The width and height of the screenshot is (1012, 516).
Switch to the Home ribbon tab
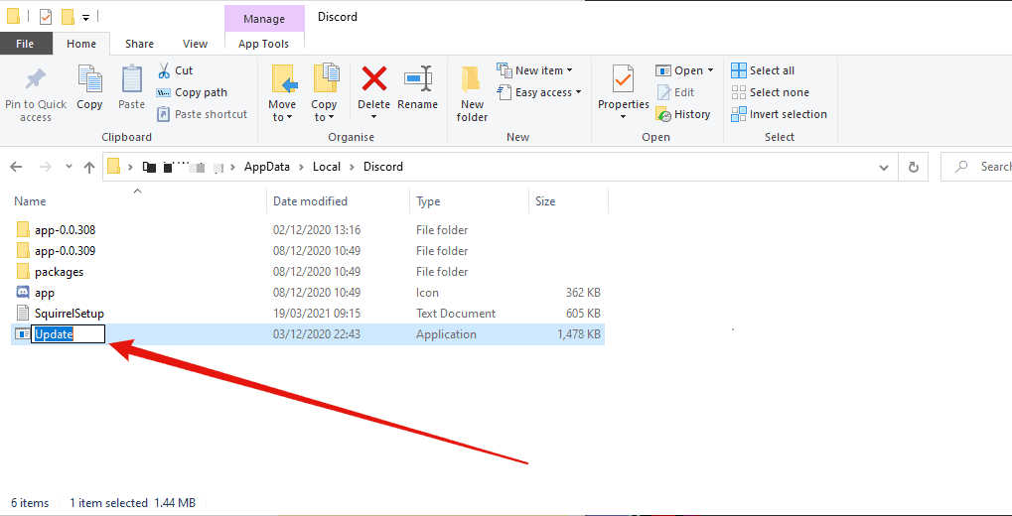[x=81, y=44]
